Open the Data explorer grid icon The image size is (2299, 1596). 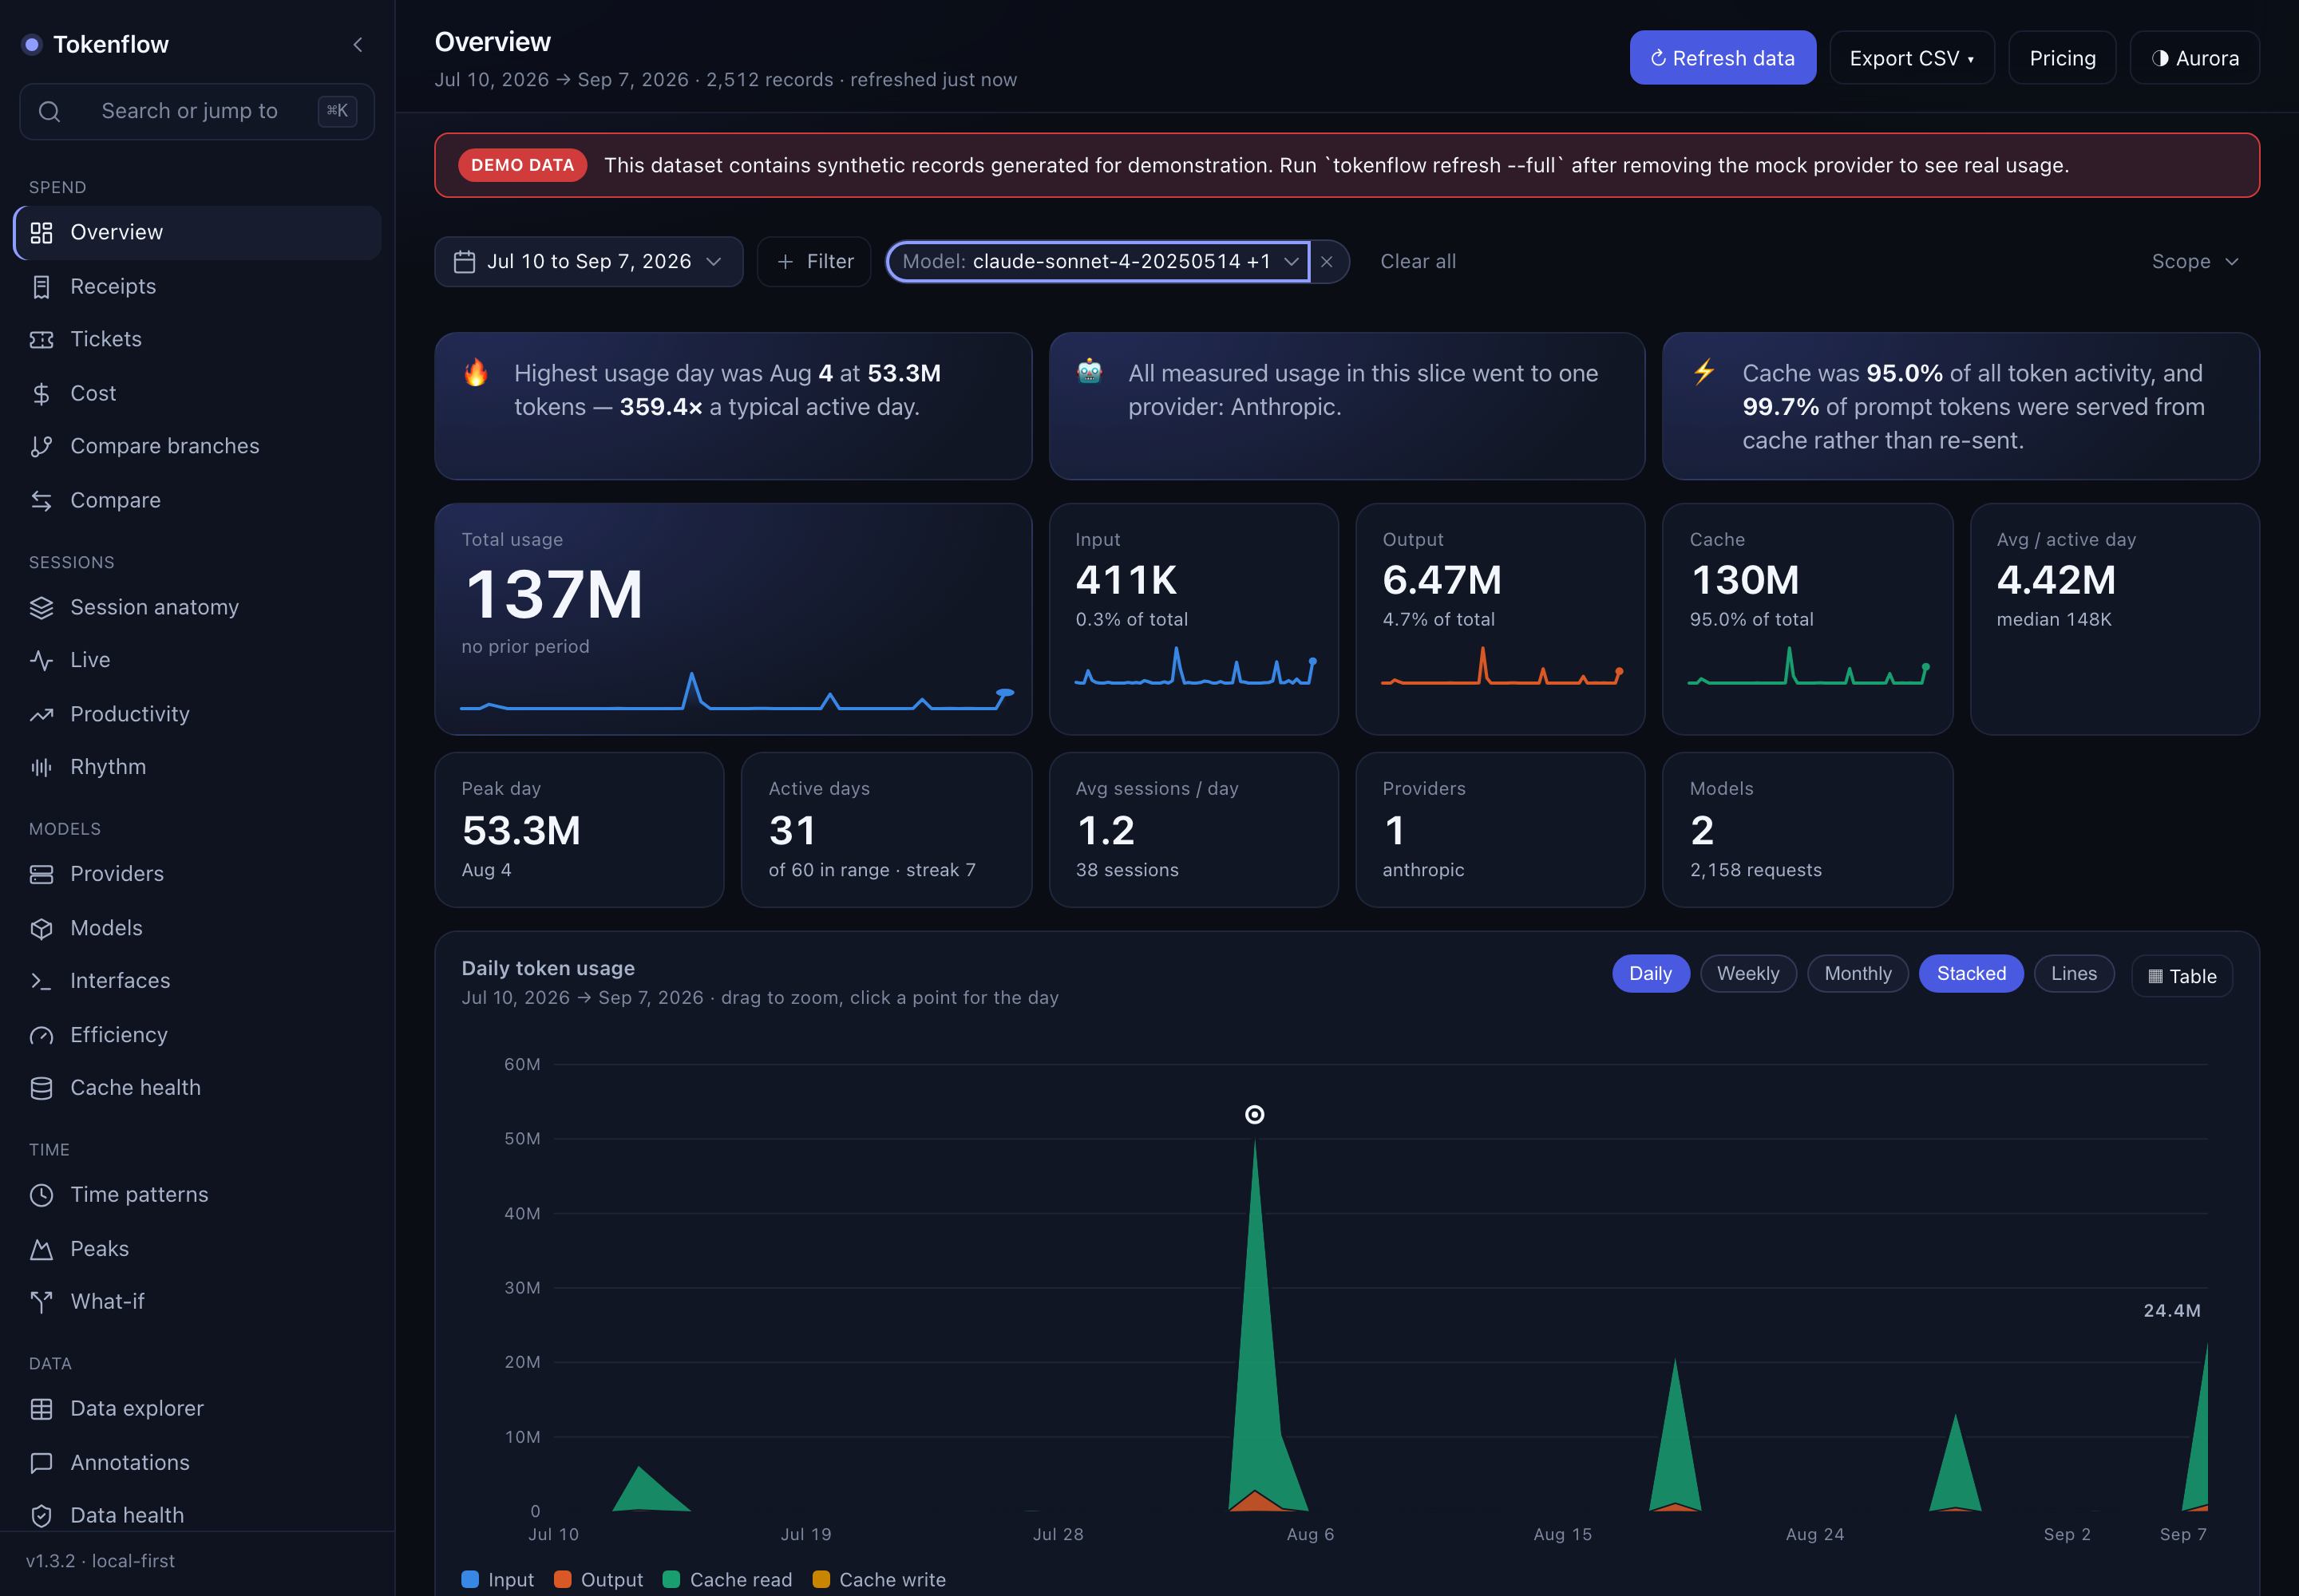click(41, 1409)
